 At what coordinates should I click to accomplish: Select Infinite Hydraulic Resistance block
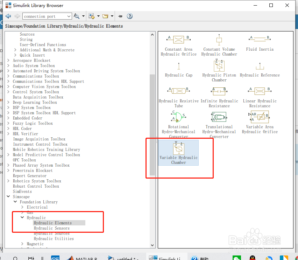coord(219,97)
